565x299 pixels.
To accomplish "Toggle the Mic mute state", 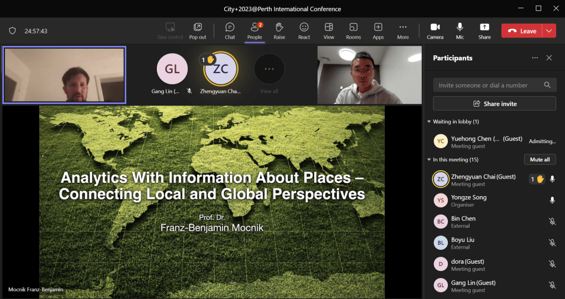I will 460,31.
